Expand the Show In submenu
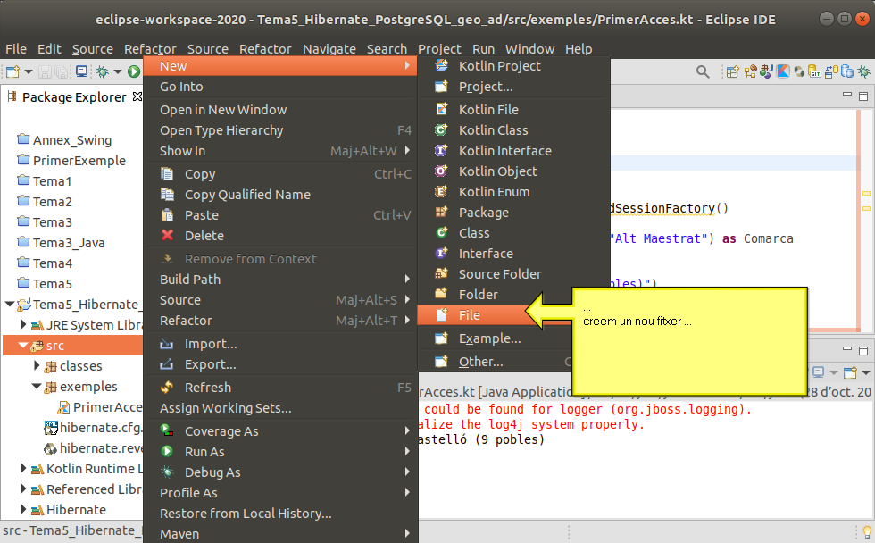875x543 pixels. tap(280, 151)
